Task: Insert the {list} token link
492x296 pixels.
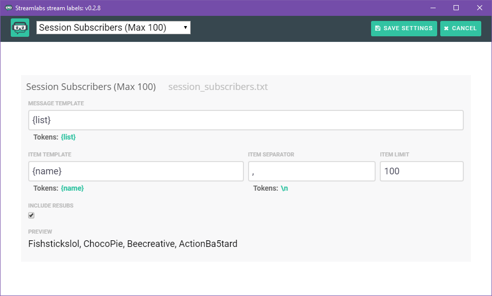Action: tap(68, 137)
